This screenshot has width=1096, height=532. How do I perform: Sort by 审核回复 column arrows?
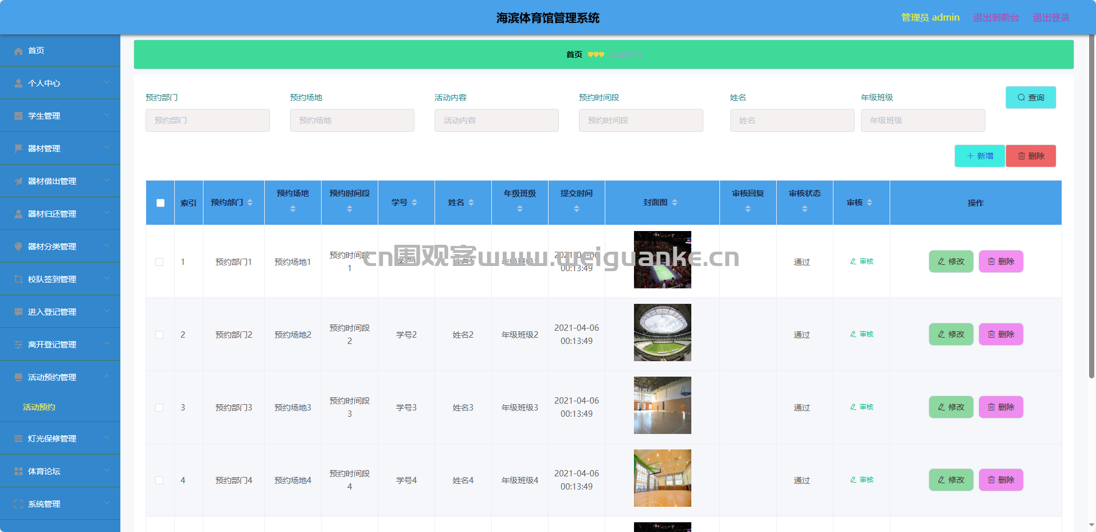(x=748, y=209)
